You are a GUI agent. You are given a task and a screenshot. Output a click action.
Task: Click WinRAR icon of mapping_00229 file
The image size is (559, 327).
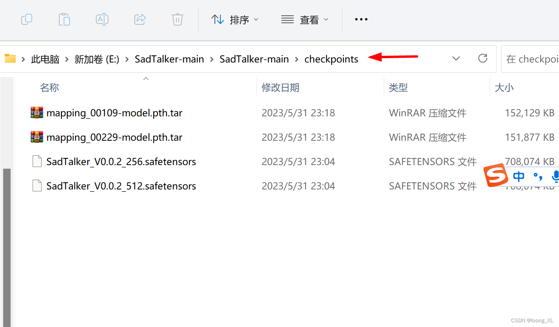click(x=37, y=137)
